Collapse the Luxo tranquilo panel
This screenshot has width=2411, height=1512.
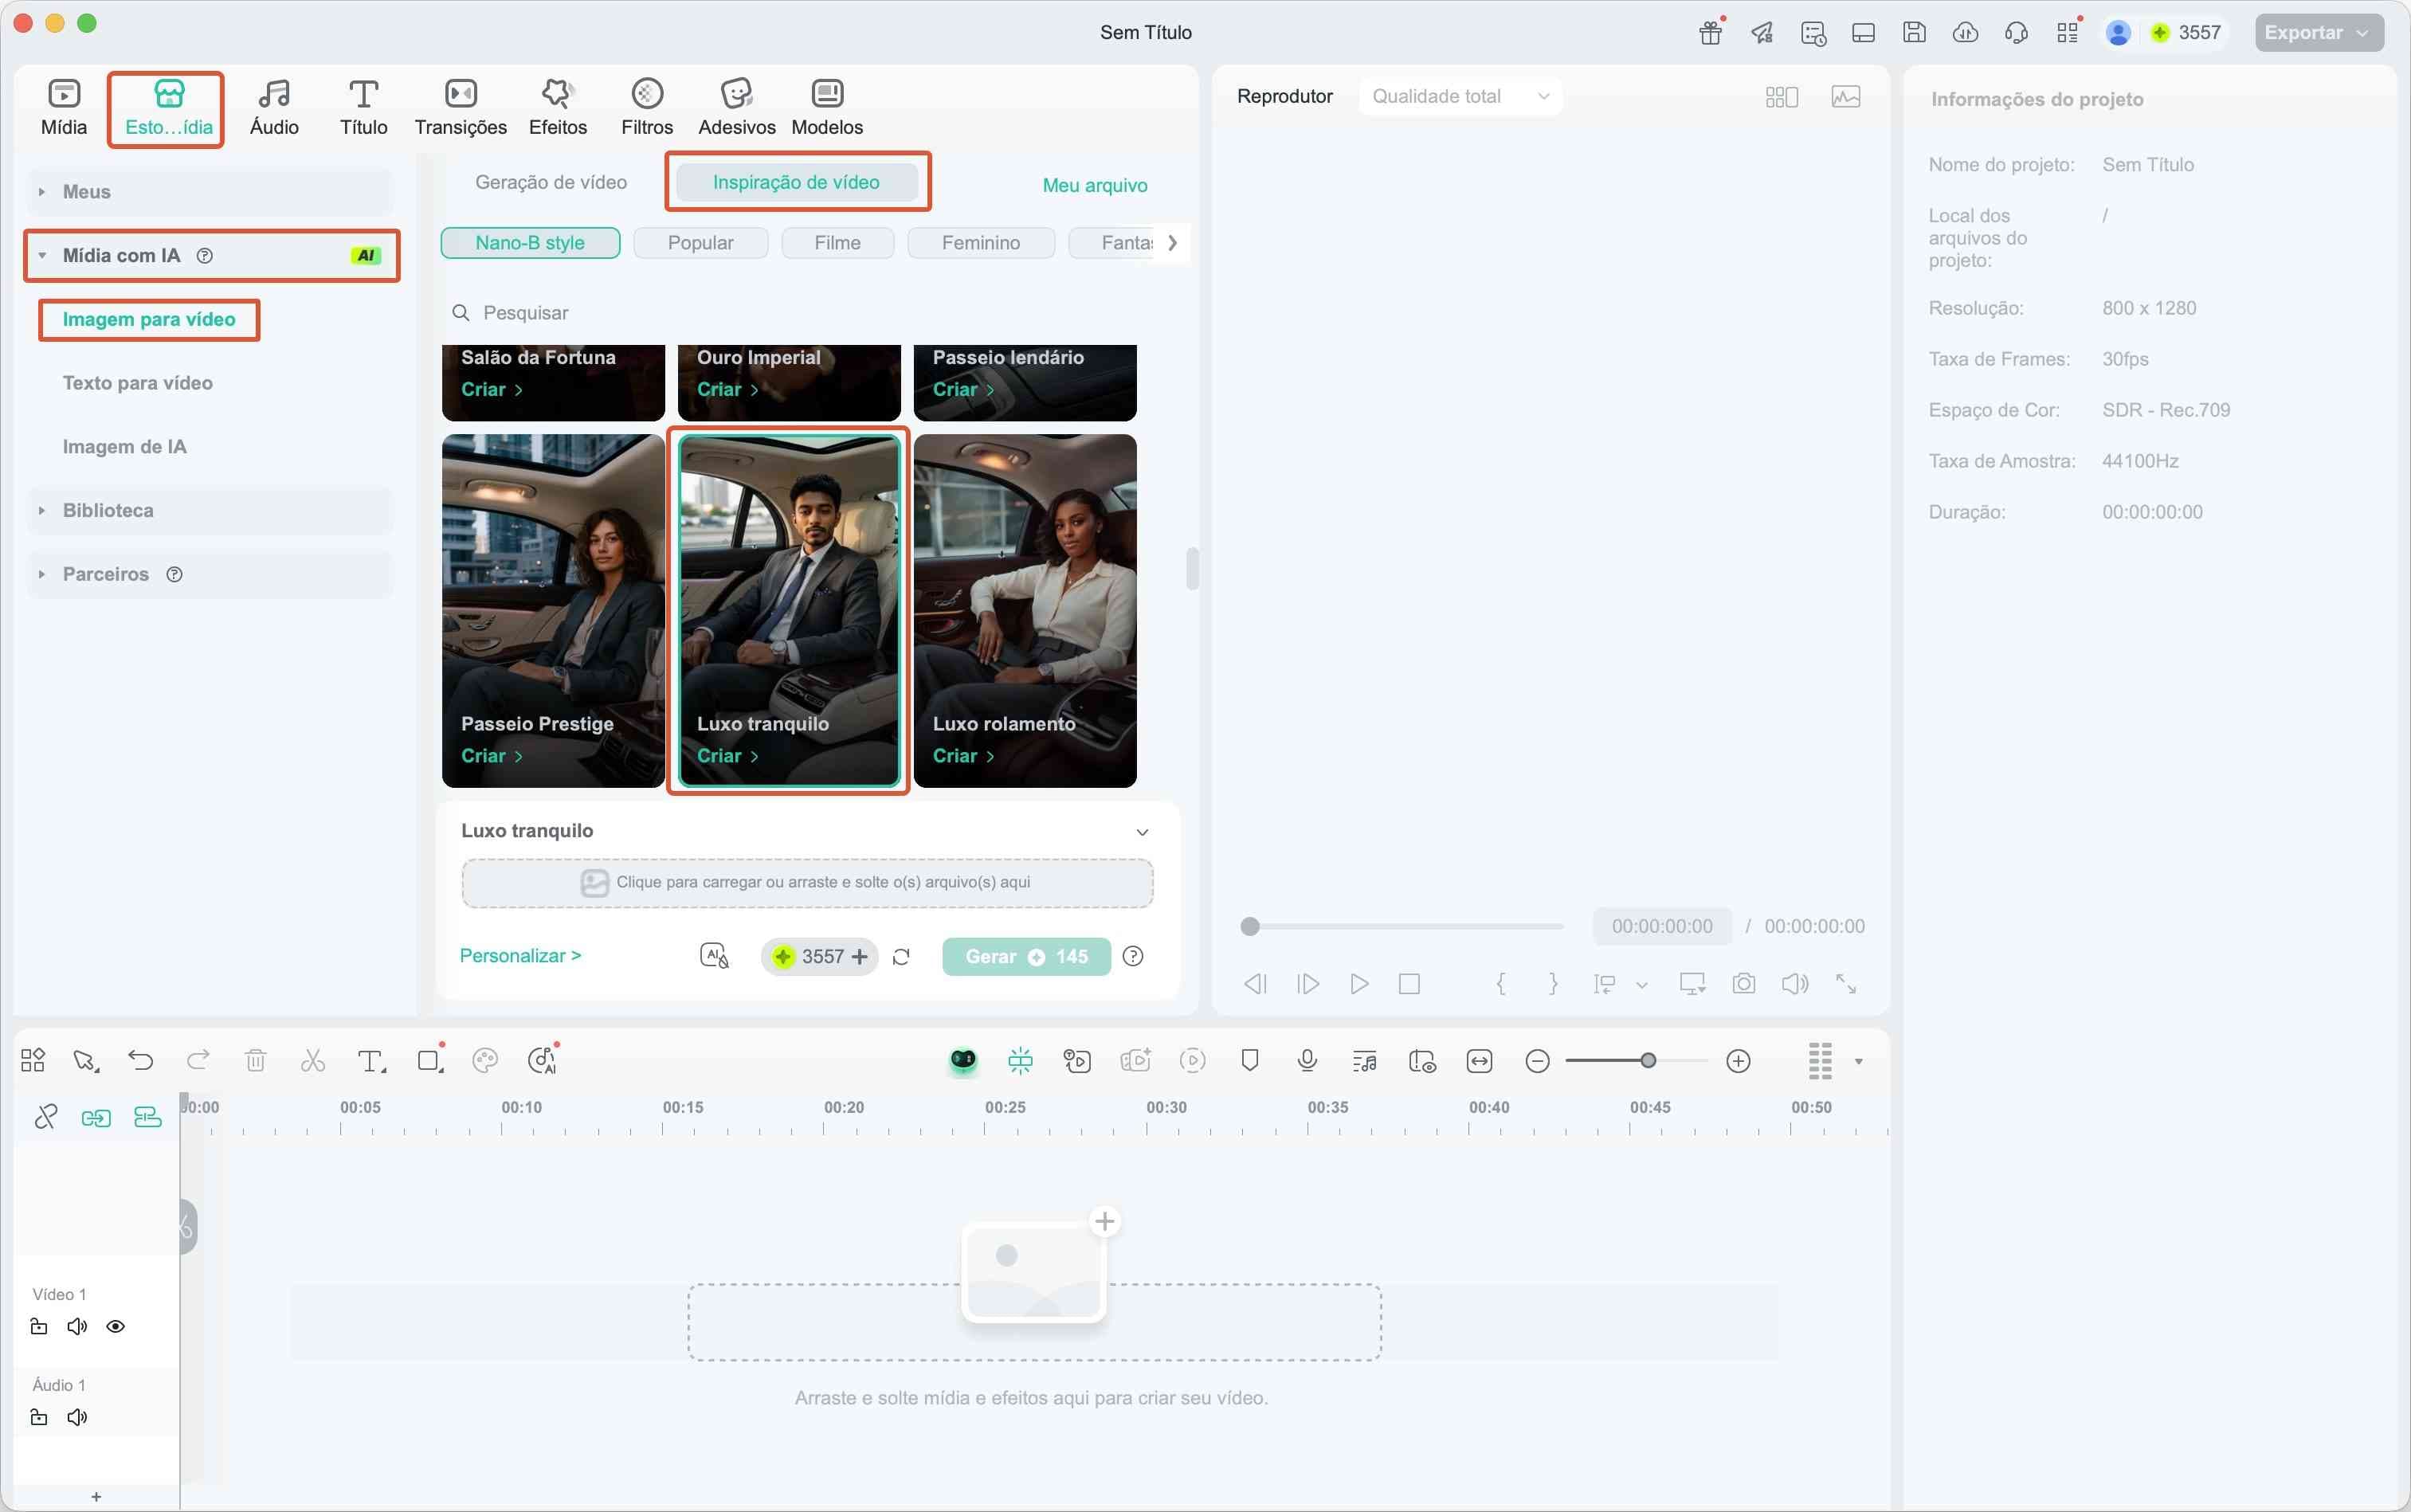(1141, 831)
